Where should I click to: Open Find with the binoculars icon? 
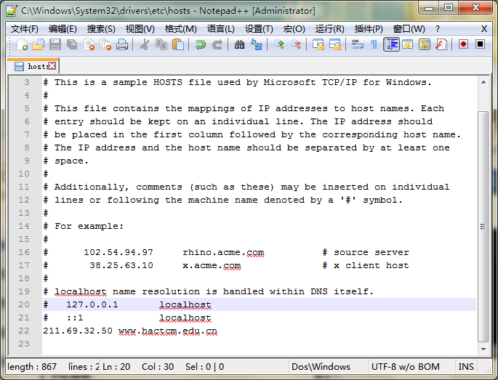[x=239, y=45]
